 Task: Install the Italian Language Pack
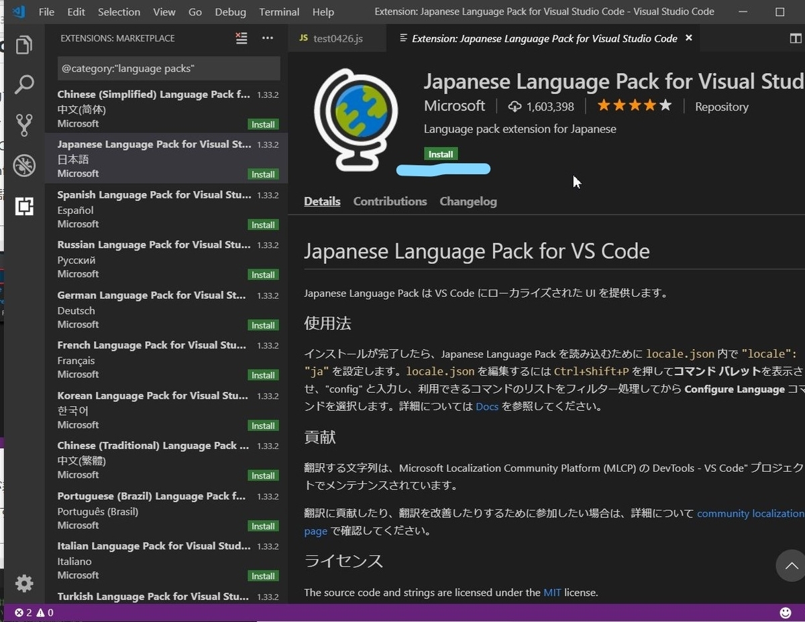263,576
